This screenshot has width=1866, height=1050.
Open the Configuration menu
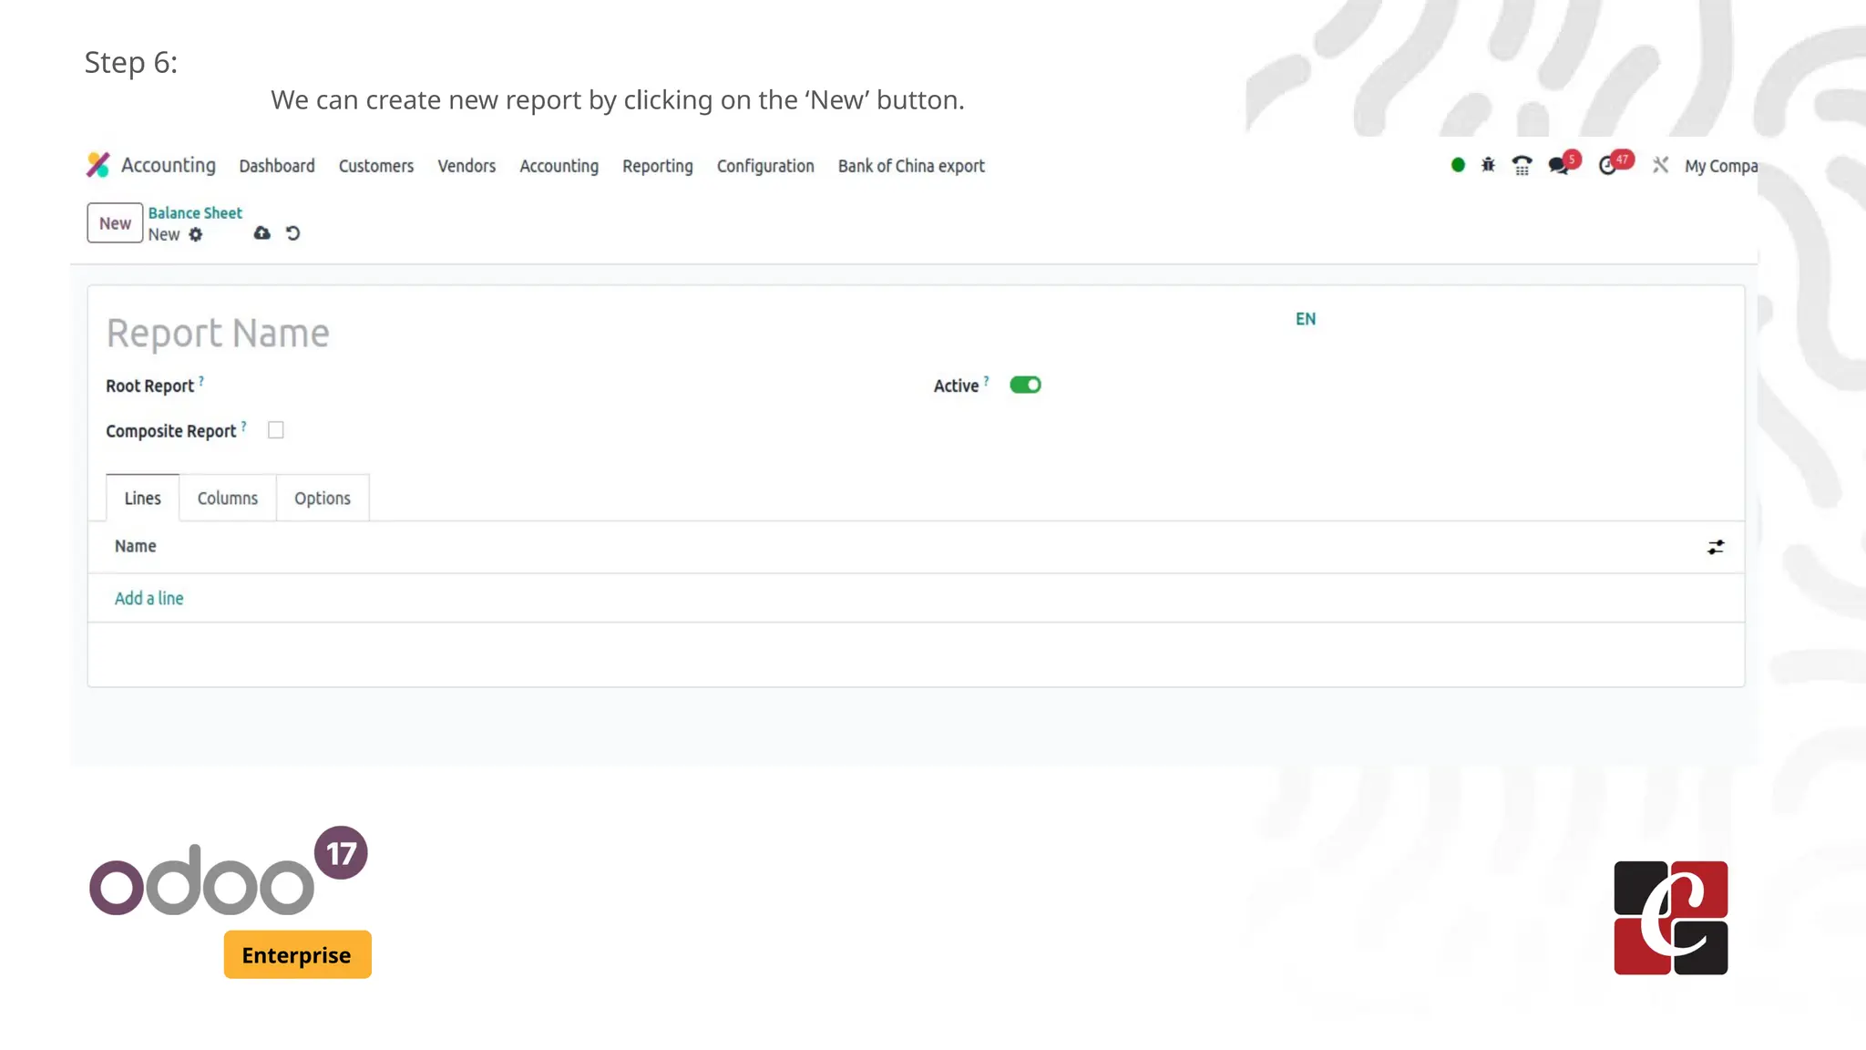[765, 166]
